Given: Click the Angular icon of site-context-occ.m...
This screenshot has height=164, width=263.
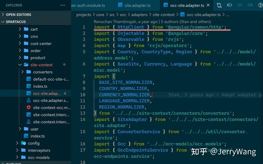Looking at the screenshot, I should coord(28,107).
